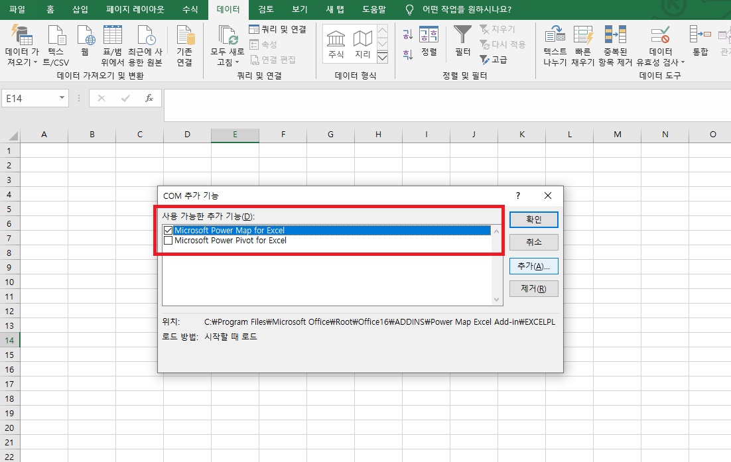Open 쿼리 및 연결 pane

click(278, 29)
